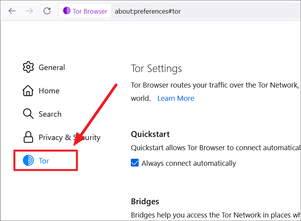Go back using the back arrow

click(x=12, y=11)
